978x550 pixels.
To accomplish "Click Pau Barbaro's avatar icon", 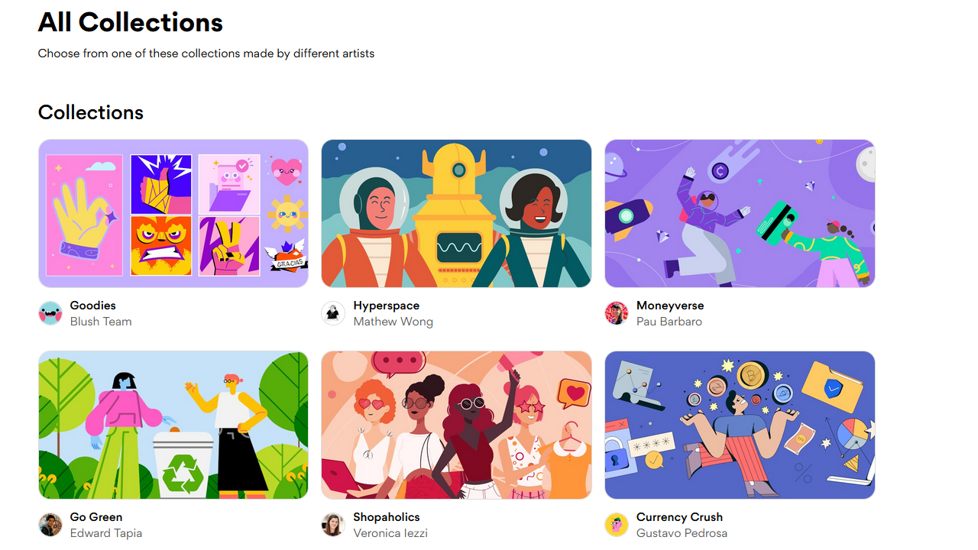I will coord(617,313).
